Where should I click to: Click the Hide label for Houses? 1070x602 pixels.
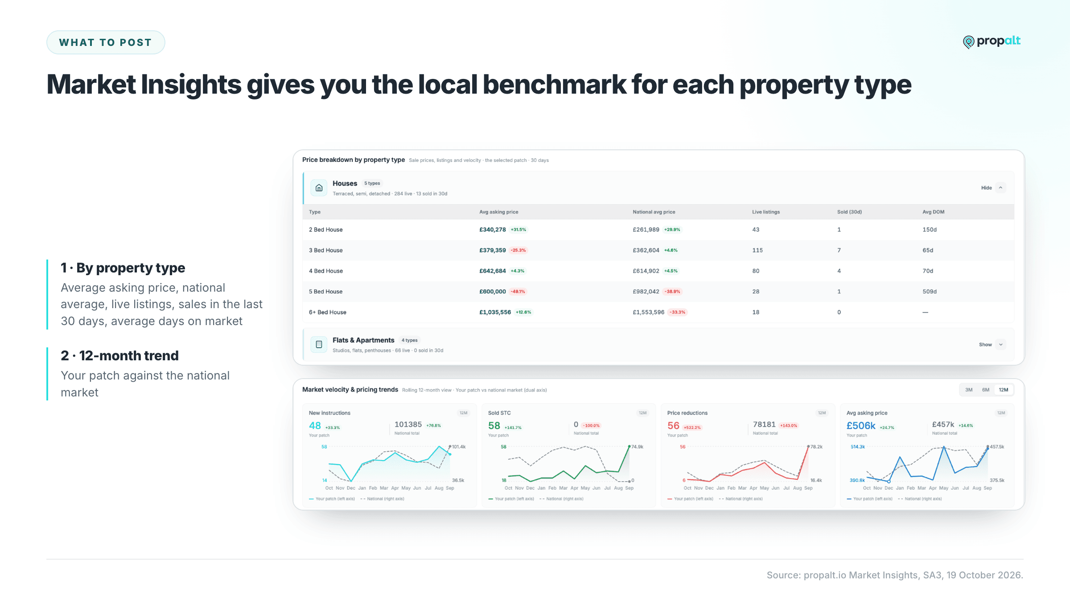(986, 188)
